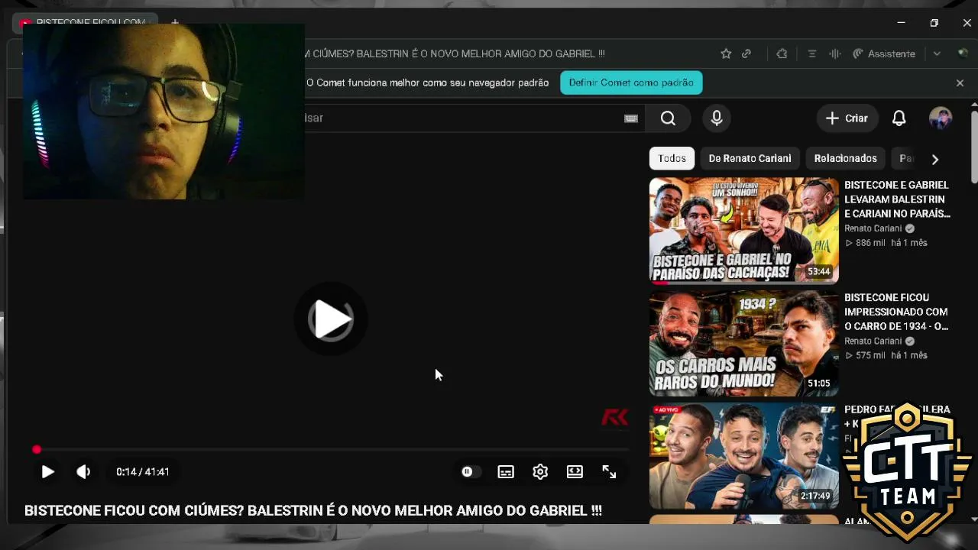Click the 886 mil views text
Screen dimensions: 978x550
(870, 243)
